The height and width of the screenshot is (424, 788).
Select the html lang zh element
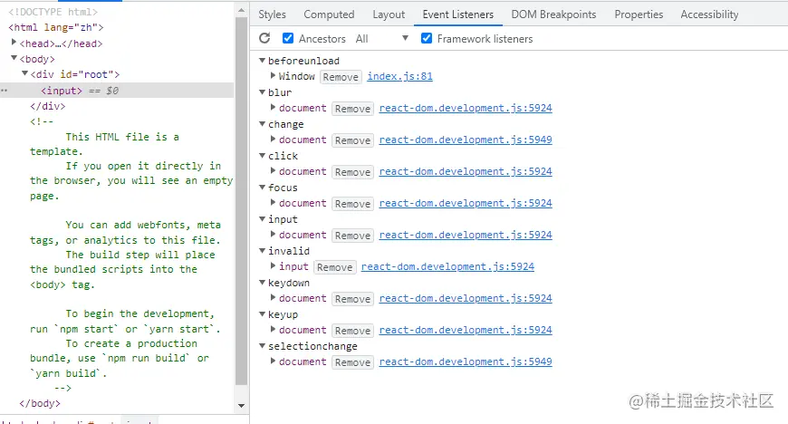point(56,27)
